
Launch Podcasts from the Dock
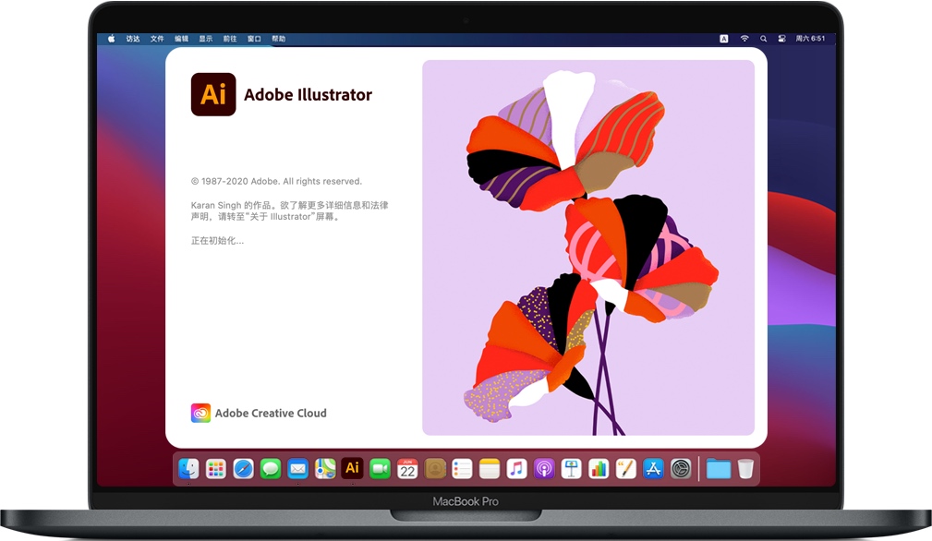[544, 468]
